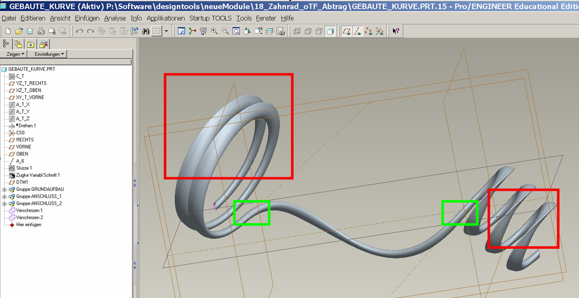Open the Reorient view dialog
The height and width of the screenshot is (298, 579).
point(247,31)
